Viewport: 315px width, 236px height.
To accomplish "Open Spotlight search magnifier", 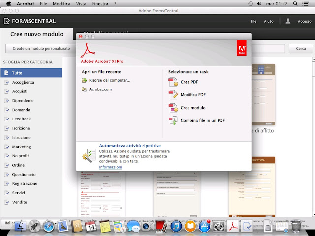I will pos(295,4).
